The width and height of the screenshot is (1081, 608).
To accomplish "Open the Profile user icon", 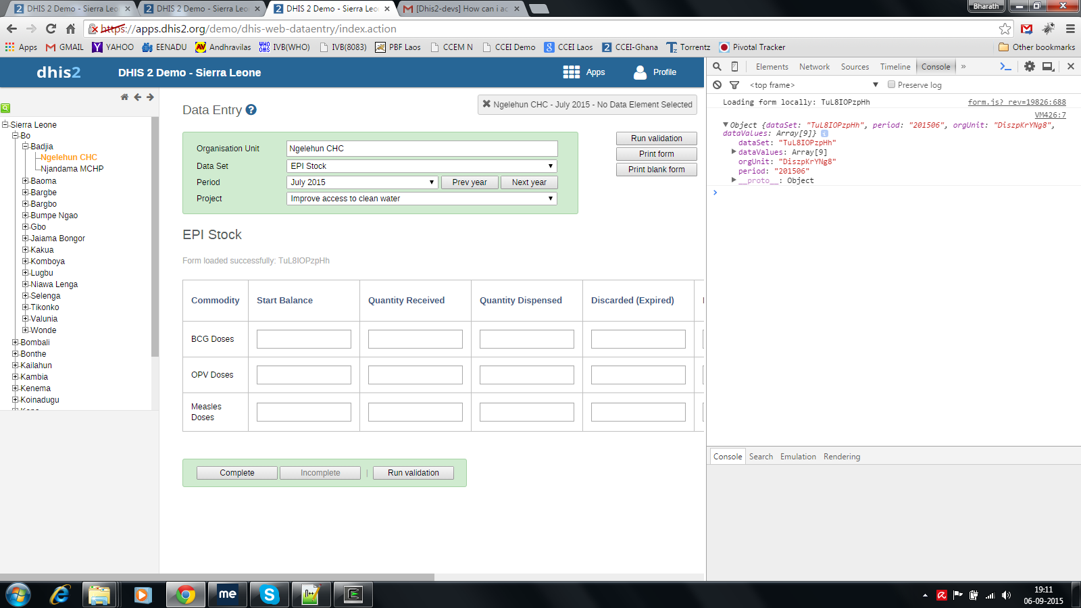I will pyautogui.click(x=640, y=72).
